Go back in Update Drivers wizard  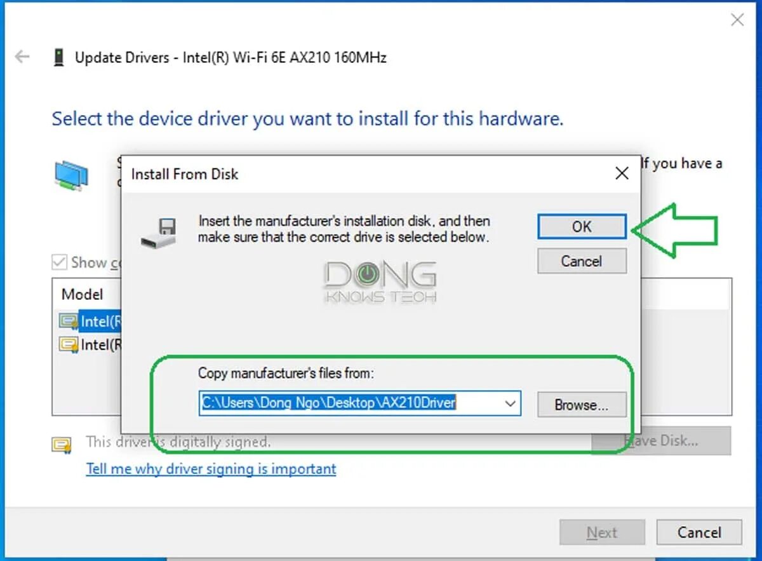[22, 57]
